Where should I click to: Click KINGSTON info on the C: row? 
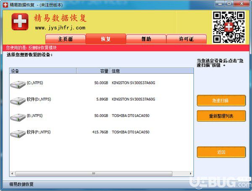(134, 83)
